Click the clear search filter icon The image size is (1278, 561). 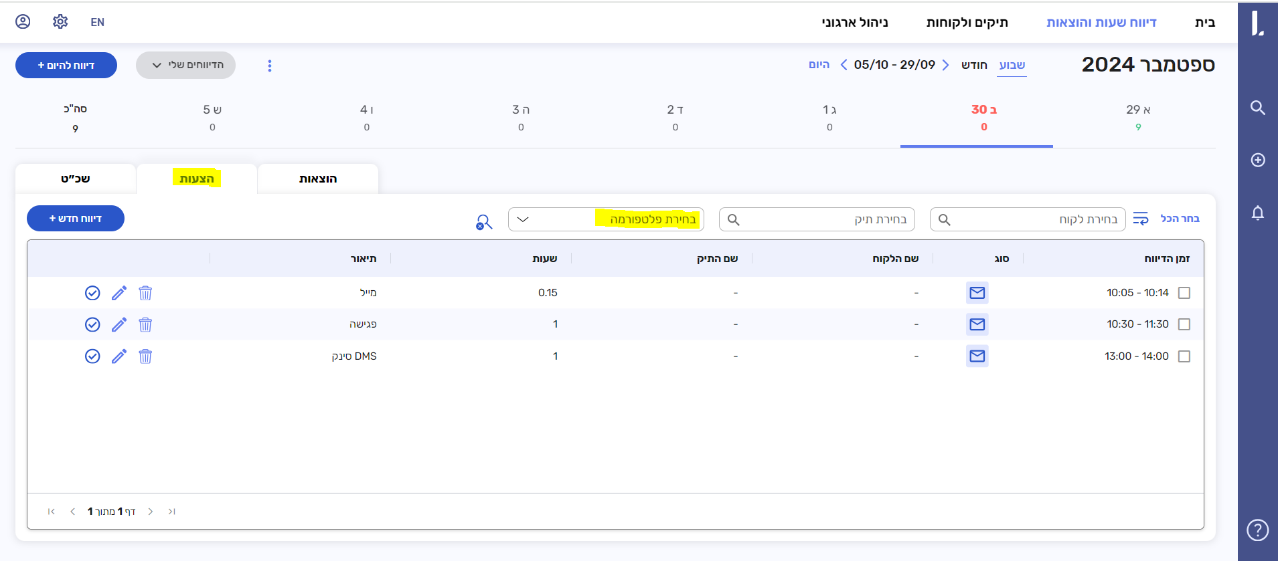pyautogui.click(x=483, y=221)
